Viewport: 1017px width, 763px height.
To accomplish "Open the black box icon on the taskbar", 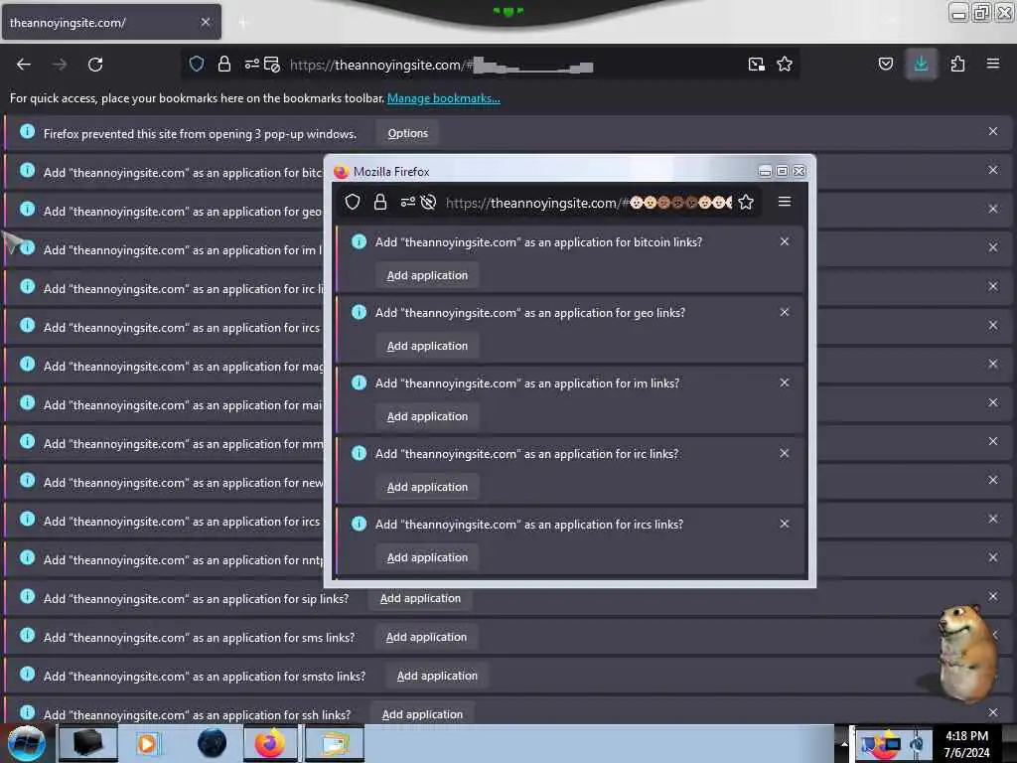I will (88, 743).
